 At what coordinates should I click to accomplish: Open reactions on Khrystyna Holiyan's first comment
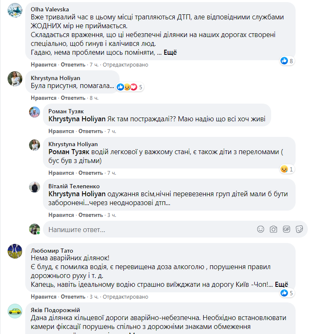(130, 87)
